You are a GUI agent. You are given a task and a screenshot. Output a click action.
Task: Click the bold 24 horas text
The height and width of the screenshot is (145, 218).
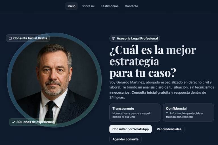coord(116,97)
